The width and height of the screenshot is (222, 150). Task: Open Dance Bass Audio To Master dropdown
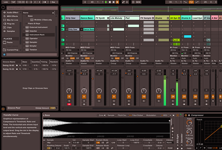click(x=87, y=64)
